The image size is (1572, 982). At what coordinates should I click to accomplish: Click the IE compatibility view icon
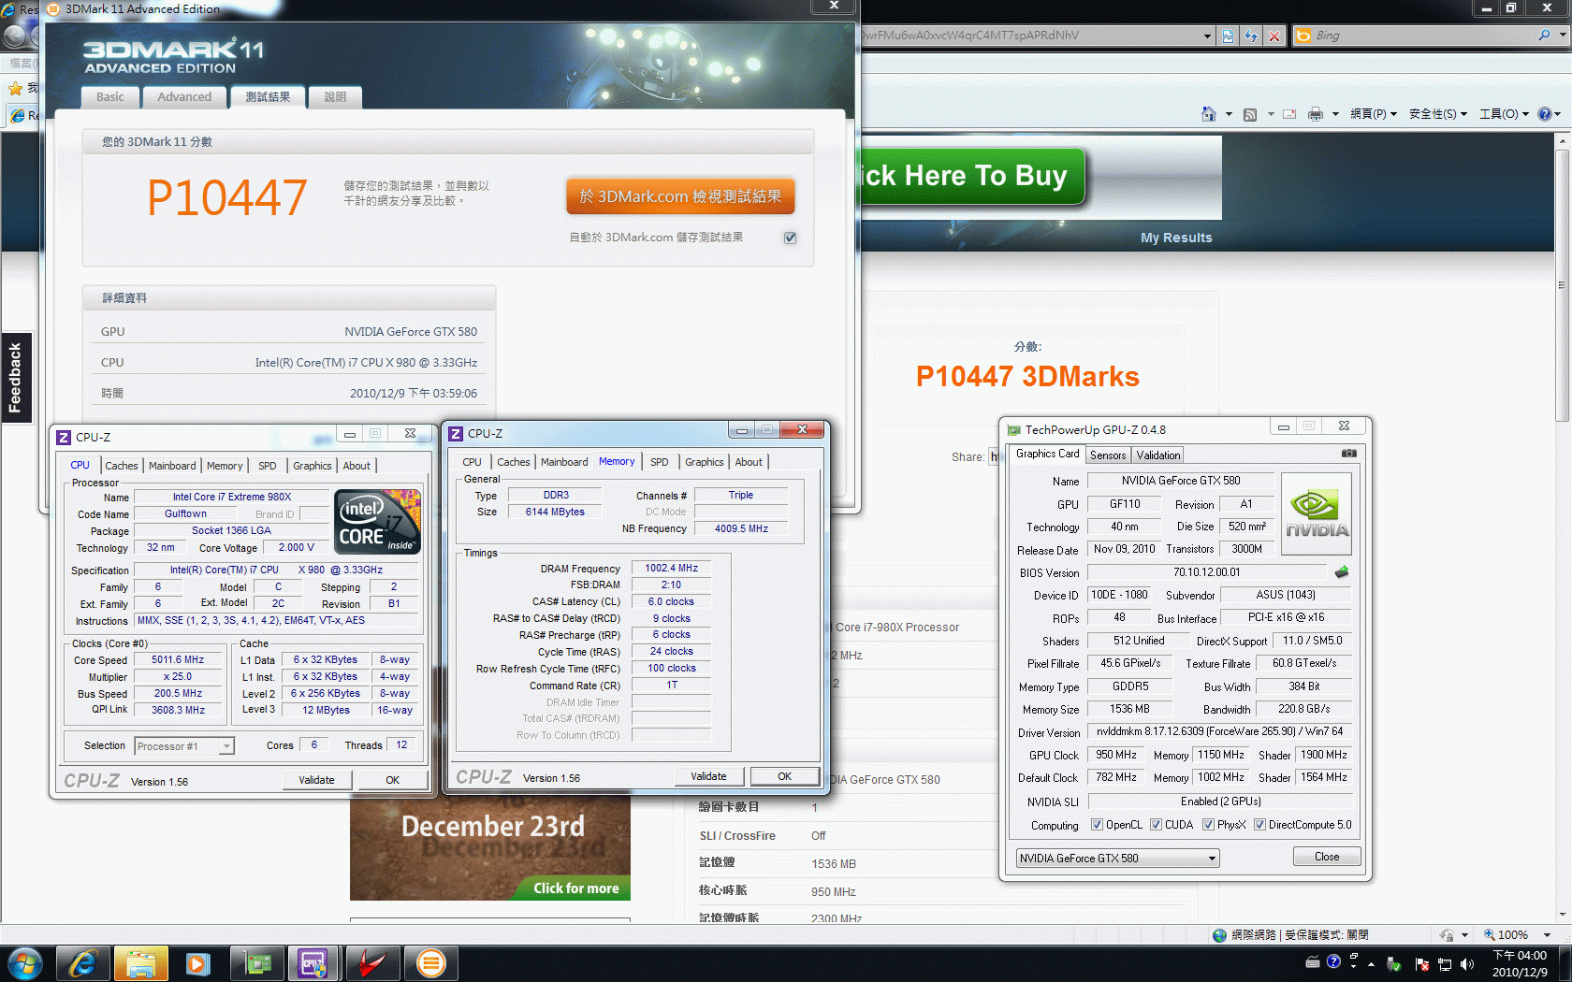tap(1229, 36)
